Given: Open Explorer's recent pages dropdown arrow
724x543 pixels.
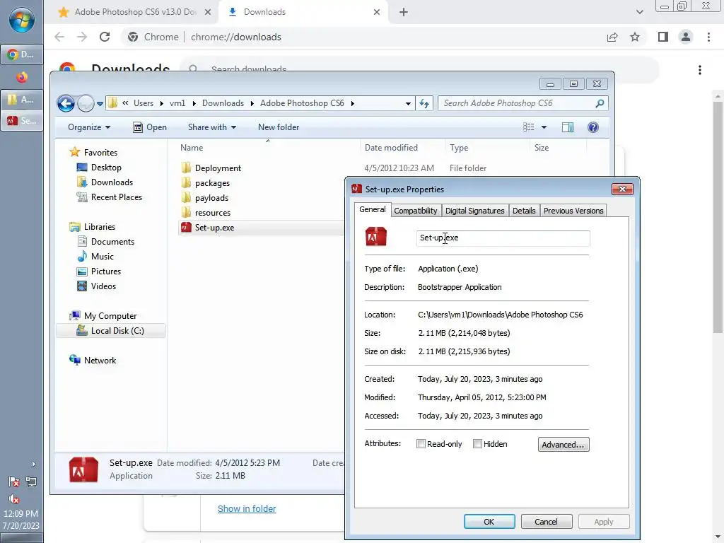Looking at the screenshot, I should coord(100,104).
